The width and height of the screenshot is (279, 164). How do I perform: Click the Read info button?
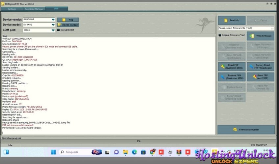click(232, 20)
